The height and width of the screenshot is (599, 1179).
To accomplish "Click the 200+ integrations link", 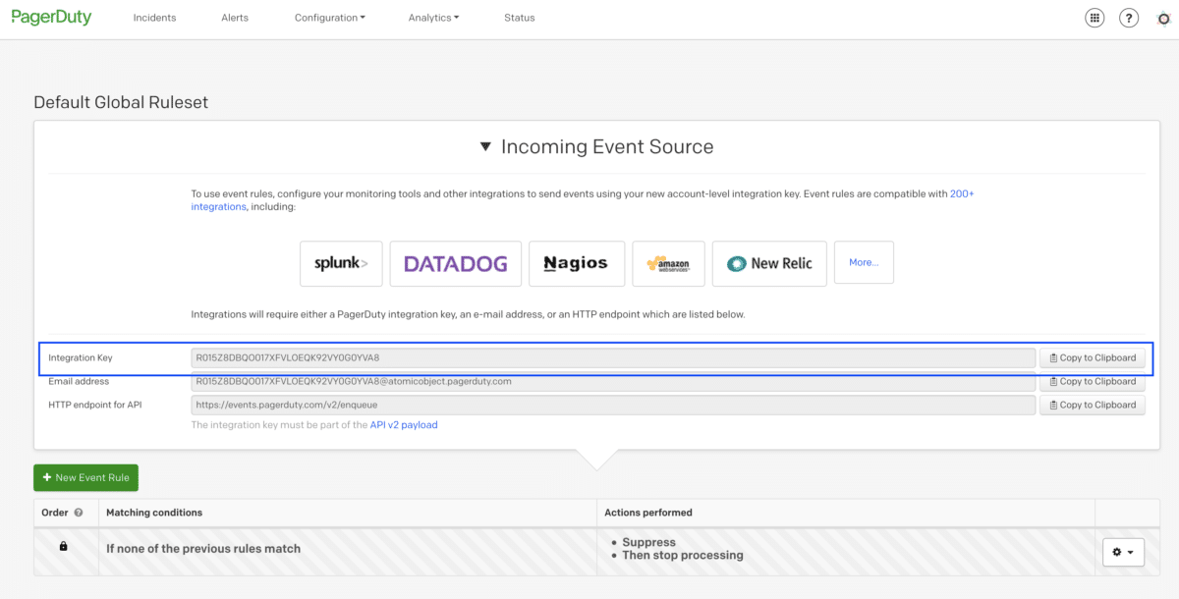I will click(x=961, y=193).
